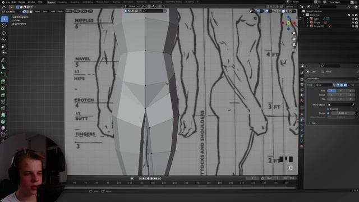Hide Cube in outliner via eye
The width and height of the screenshot is (359, 202).
pyautogui.click(x=353, y=19)
